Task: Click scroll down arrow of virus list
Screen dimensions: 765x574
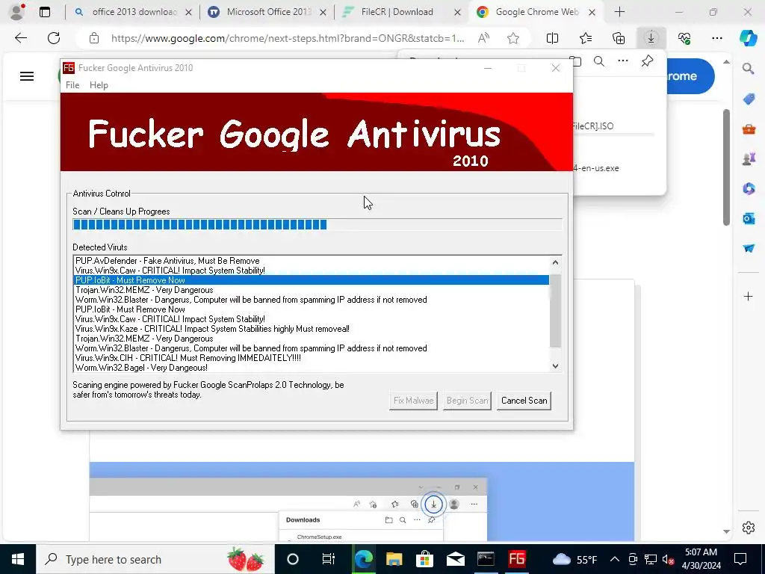Action: (555, 365)
